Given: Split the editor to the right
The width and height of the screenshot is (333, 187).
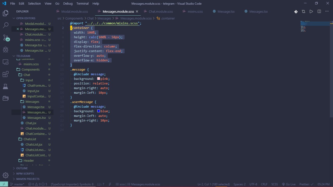Looking at the screenshot, I should (319, 11).
